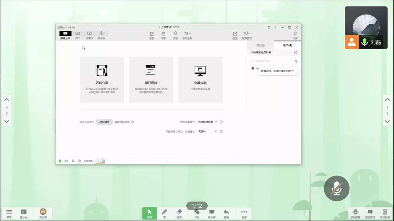Select the Pen (笔) tool
Image resolution: width=394 pixels, height=221 pixels.
coord(165,213)
